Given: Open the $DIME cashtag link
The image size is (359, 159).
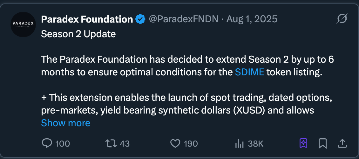Looking at the screenshot, I should point(249,72).
